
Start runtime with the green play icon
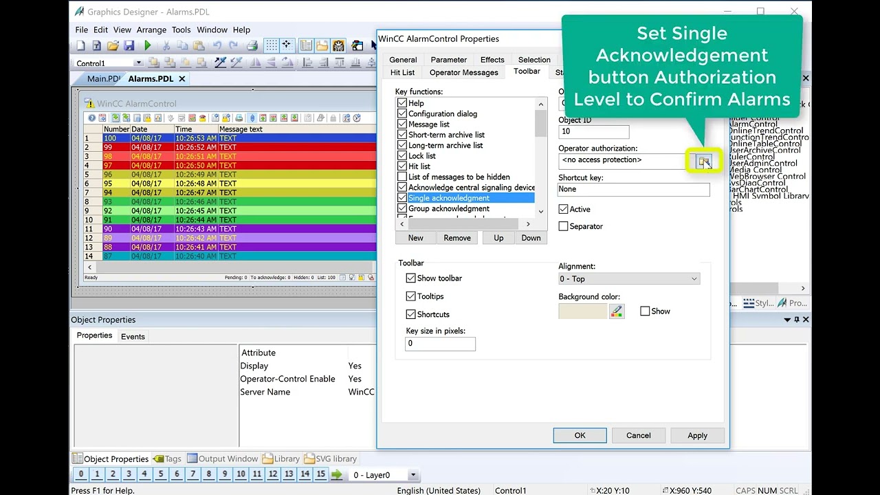pos(147,46)
